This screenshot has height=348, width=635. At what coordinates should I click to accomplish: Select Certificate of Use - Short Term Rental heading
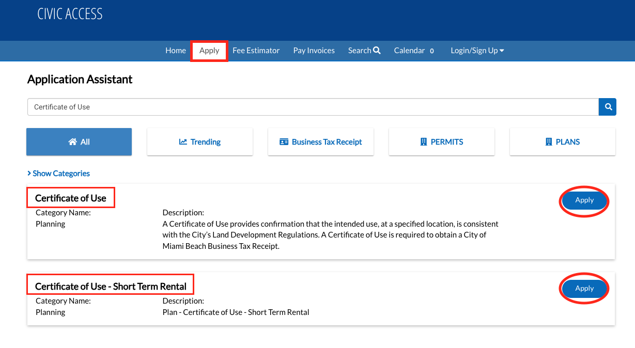(111, 287)
